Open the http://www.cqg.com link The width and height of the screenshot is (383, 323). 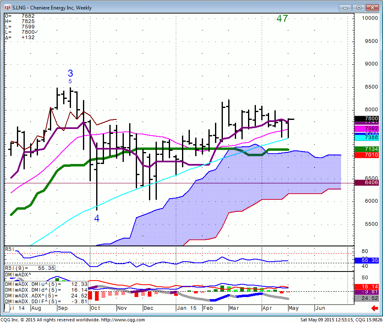click(x=123, y=320)
